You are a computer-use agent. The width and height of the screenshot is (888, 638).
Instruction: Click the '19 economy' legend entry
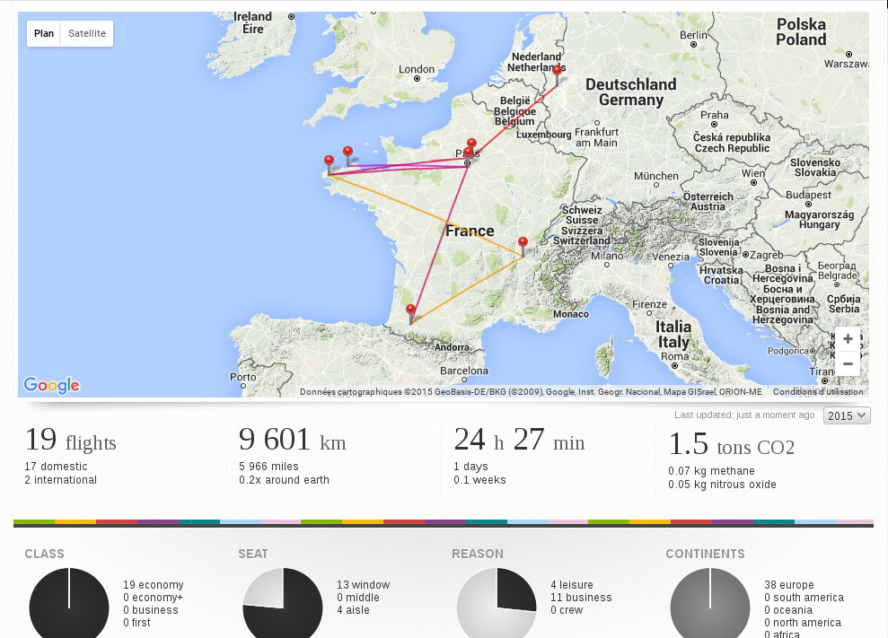(154, 585)
